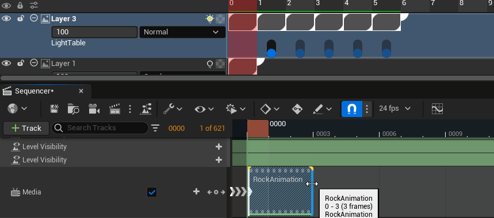Click the green plus Track button

[26, 128]
